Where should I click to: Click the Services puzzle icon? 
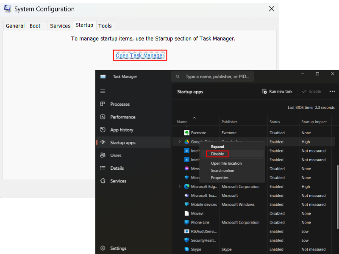103,181
